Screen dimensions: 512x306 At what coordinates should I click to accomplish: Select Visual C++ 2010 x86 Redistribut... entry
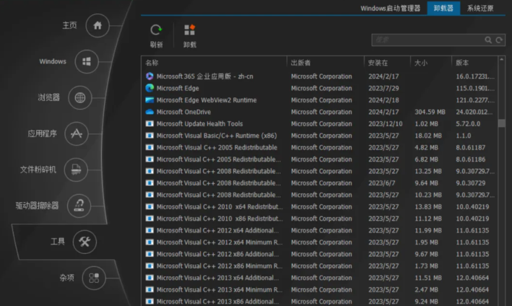coord(219,219)
